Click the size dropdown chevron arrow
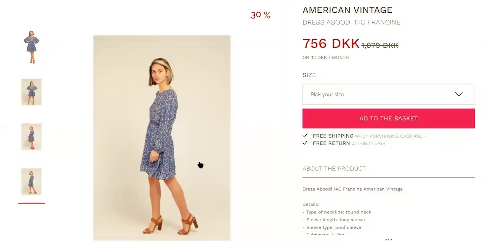 pos(459,94)
